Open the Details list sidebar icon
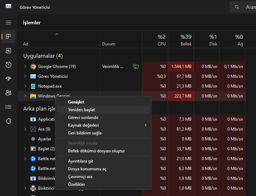 (8, 107)
